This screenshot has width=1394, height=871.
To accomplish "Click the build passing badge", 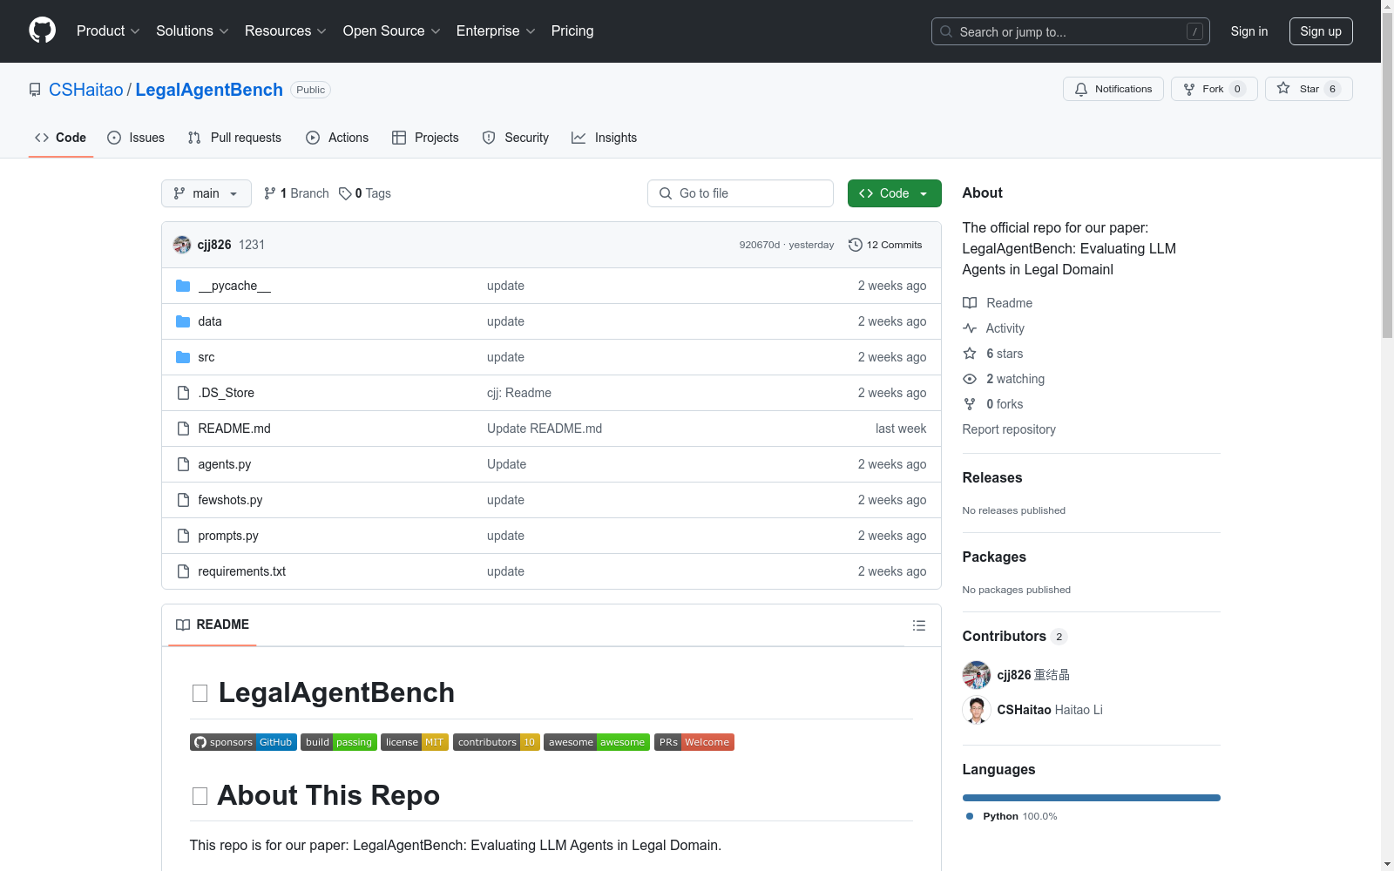I will click(x=339, y=742).
